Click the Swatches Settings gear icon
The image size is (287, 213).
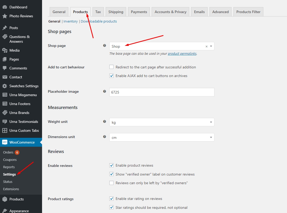coord(5,86)
